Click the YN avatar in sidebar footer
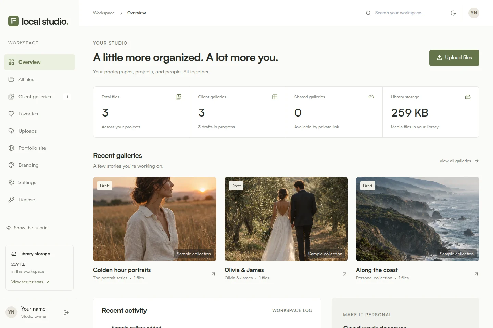Image resolution: width=493 pixels, height=328 pixels. pyautogui.click(x=11, y=312)
